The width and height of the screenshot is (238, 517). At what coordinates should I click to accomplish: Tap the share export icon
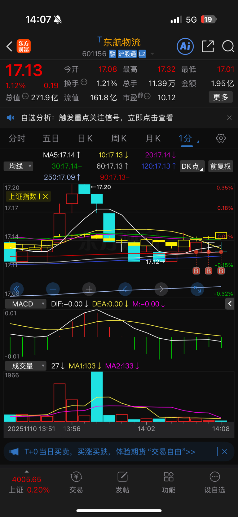[x=208, y=46]
